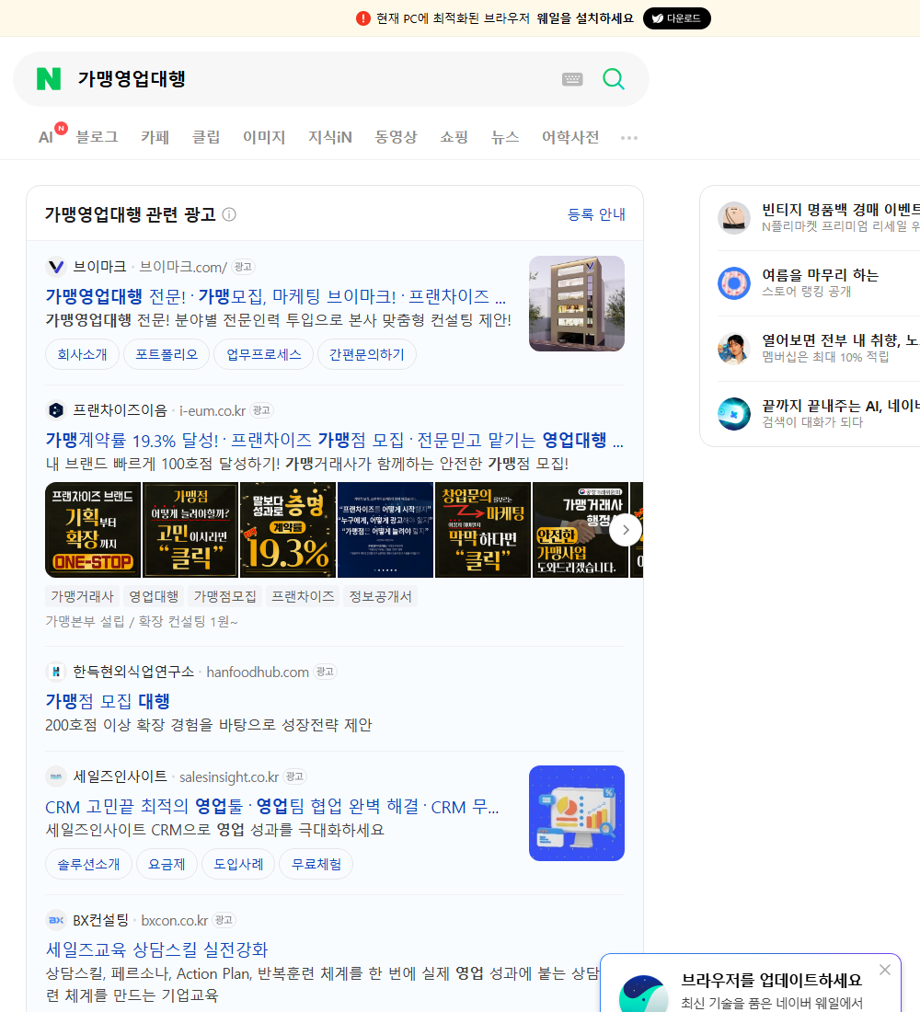Click the 등록 안내 link
920x1012 pixels.
coord(596,214)
